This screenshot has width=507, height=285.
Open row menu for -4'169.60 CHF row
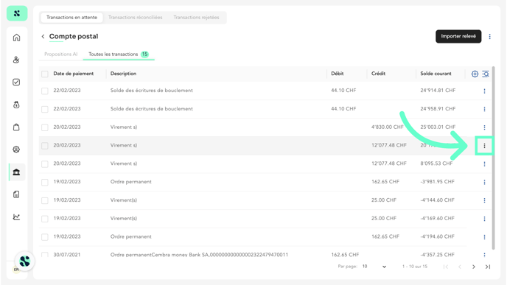(x=484, y=219)
